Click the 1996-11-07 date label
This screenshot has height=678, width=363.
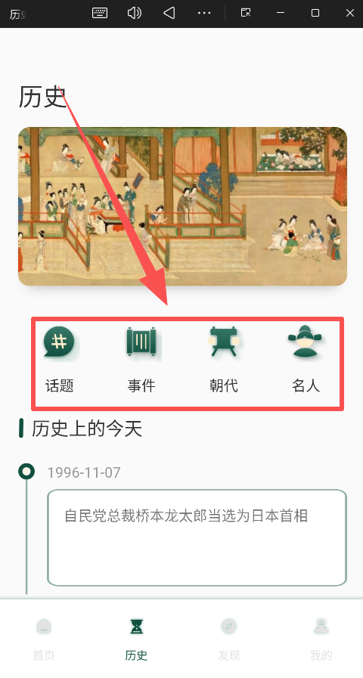click(84, 472)
